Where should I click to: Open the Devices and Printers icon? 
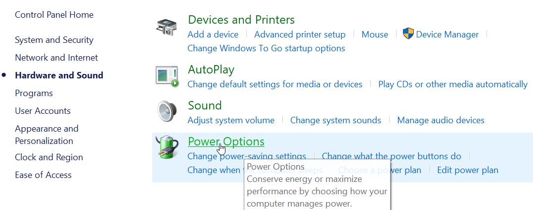click(166, 27)
